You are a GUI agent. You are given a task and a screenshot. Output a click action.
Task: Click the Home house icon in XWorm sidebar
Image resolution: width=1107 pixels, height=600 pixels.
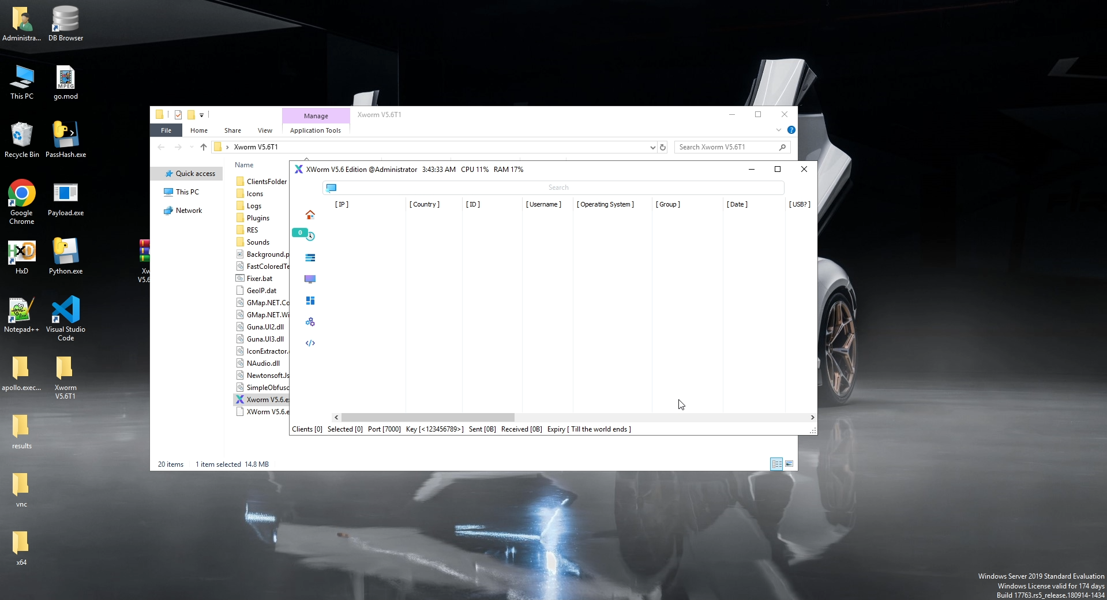pos(310,215)
